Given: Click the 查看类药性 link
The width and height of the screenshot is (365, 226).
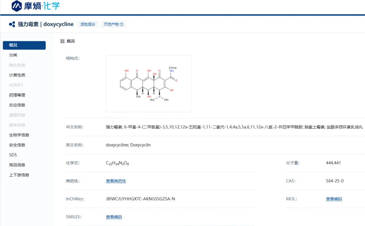Looking at the screenshot, I should pos(116,181).
